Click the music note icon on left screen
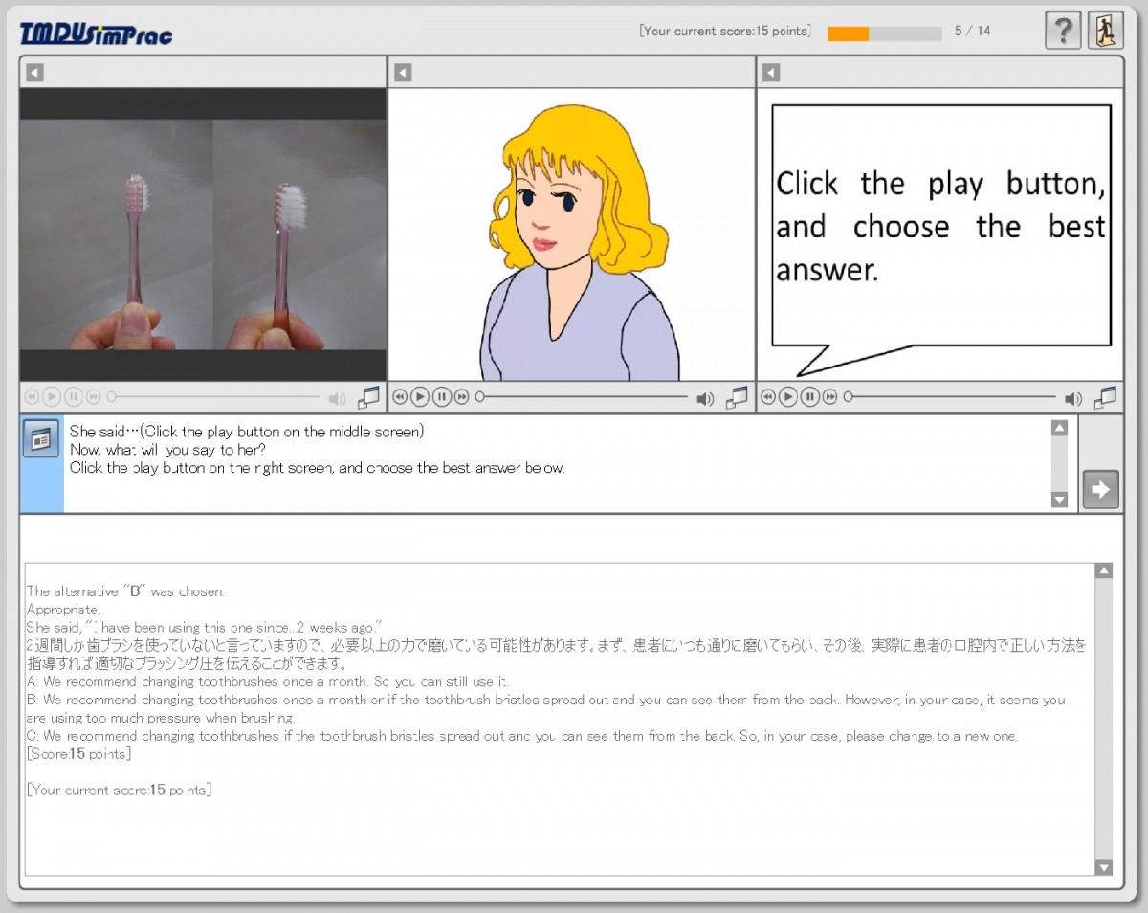 (x=368, y=397)
